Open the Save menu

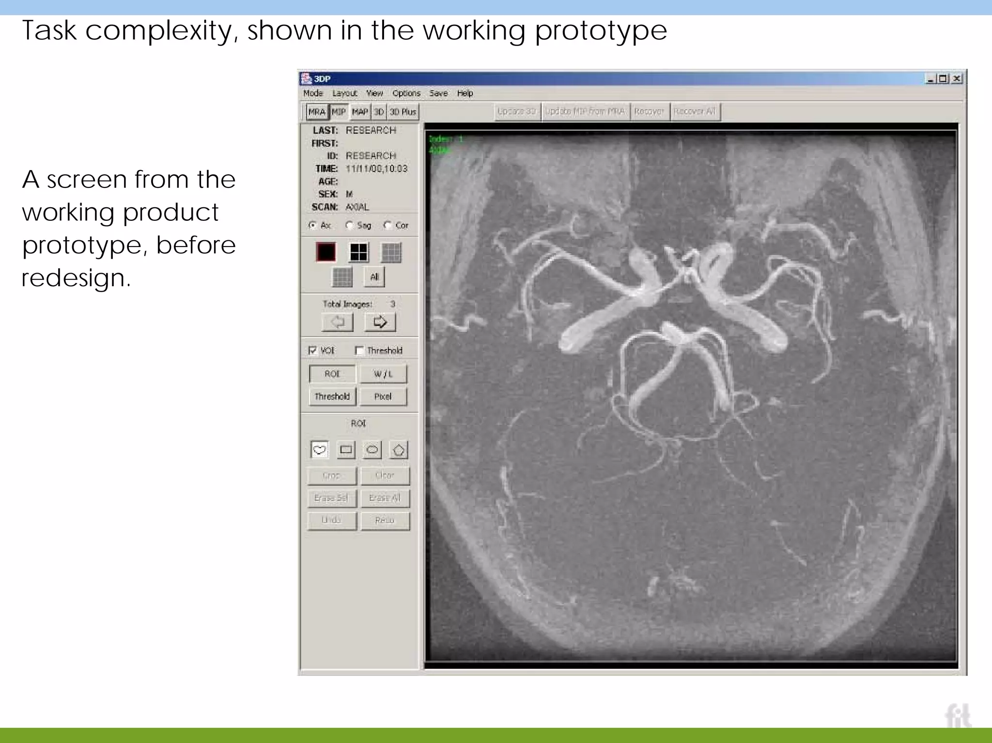coord(438,93)
